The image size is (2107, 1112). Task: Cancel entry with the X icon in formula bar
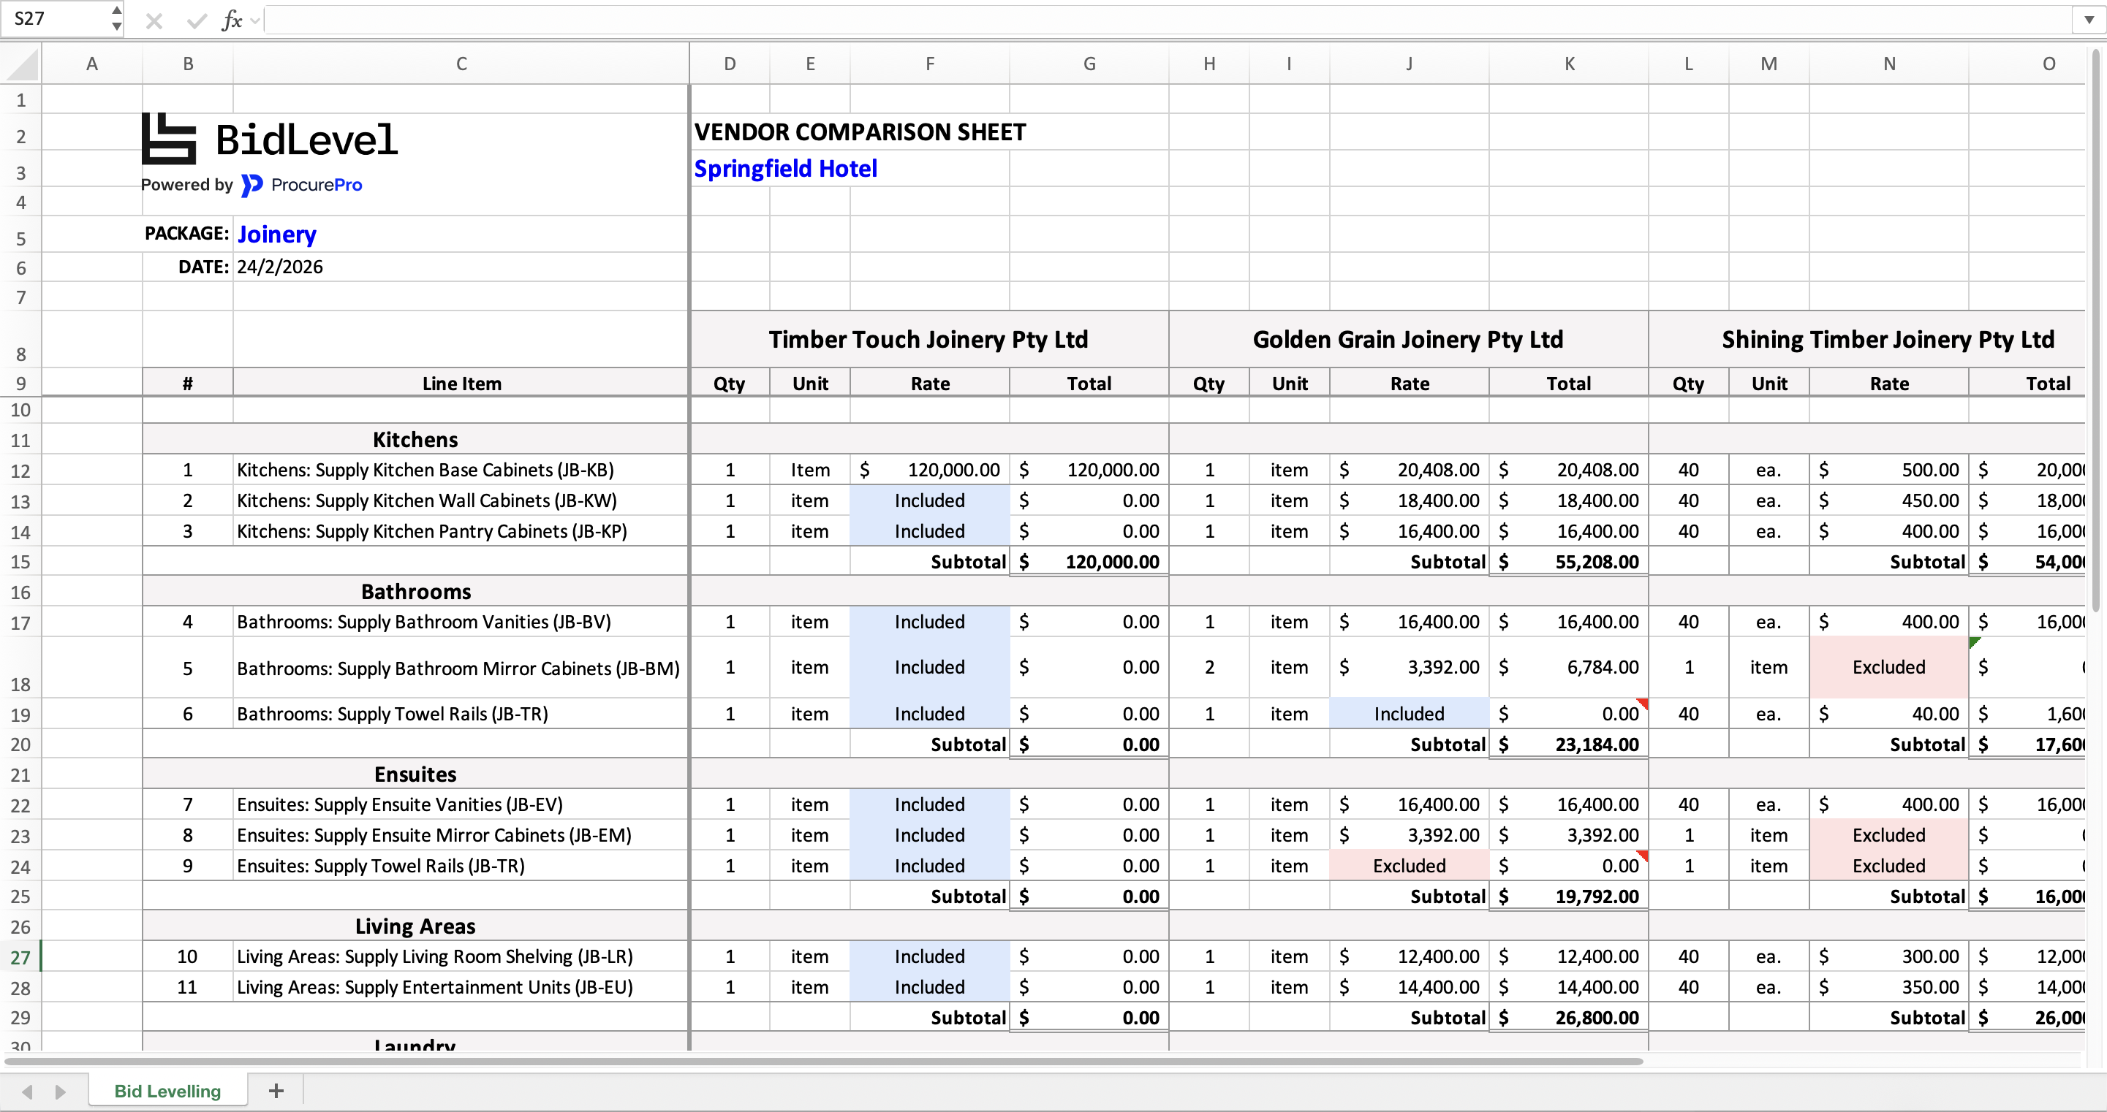click(154, 20)
